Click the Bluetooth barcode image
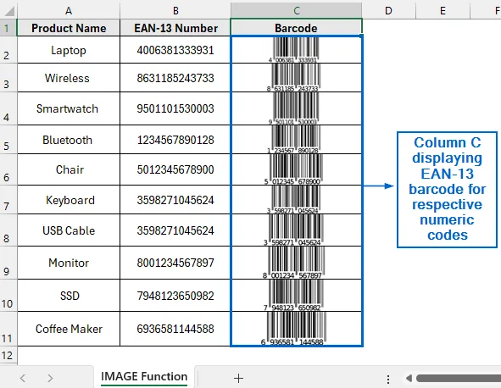The image size is (501, 388). click(294, 140)
